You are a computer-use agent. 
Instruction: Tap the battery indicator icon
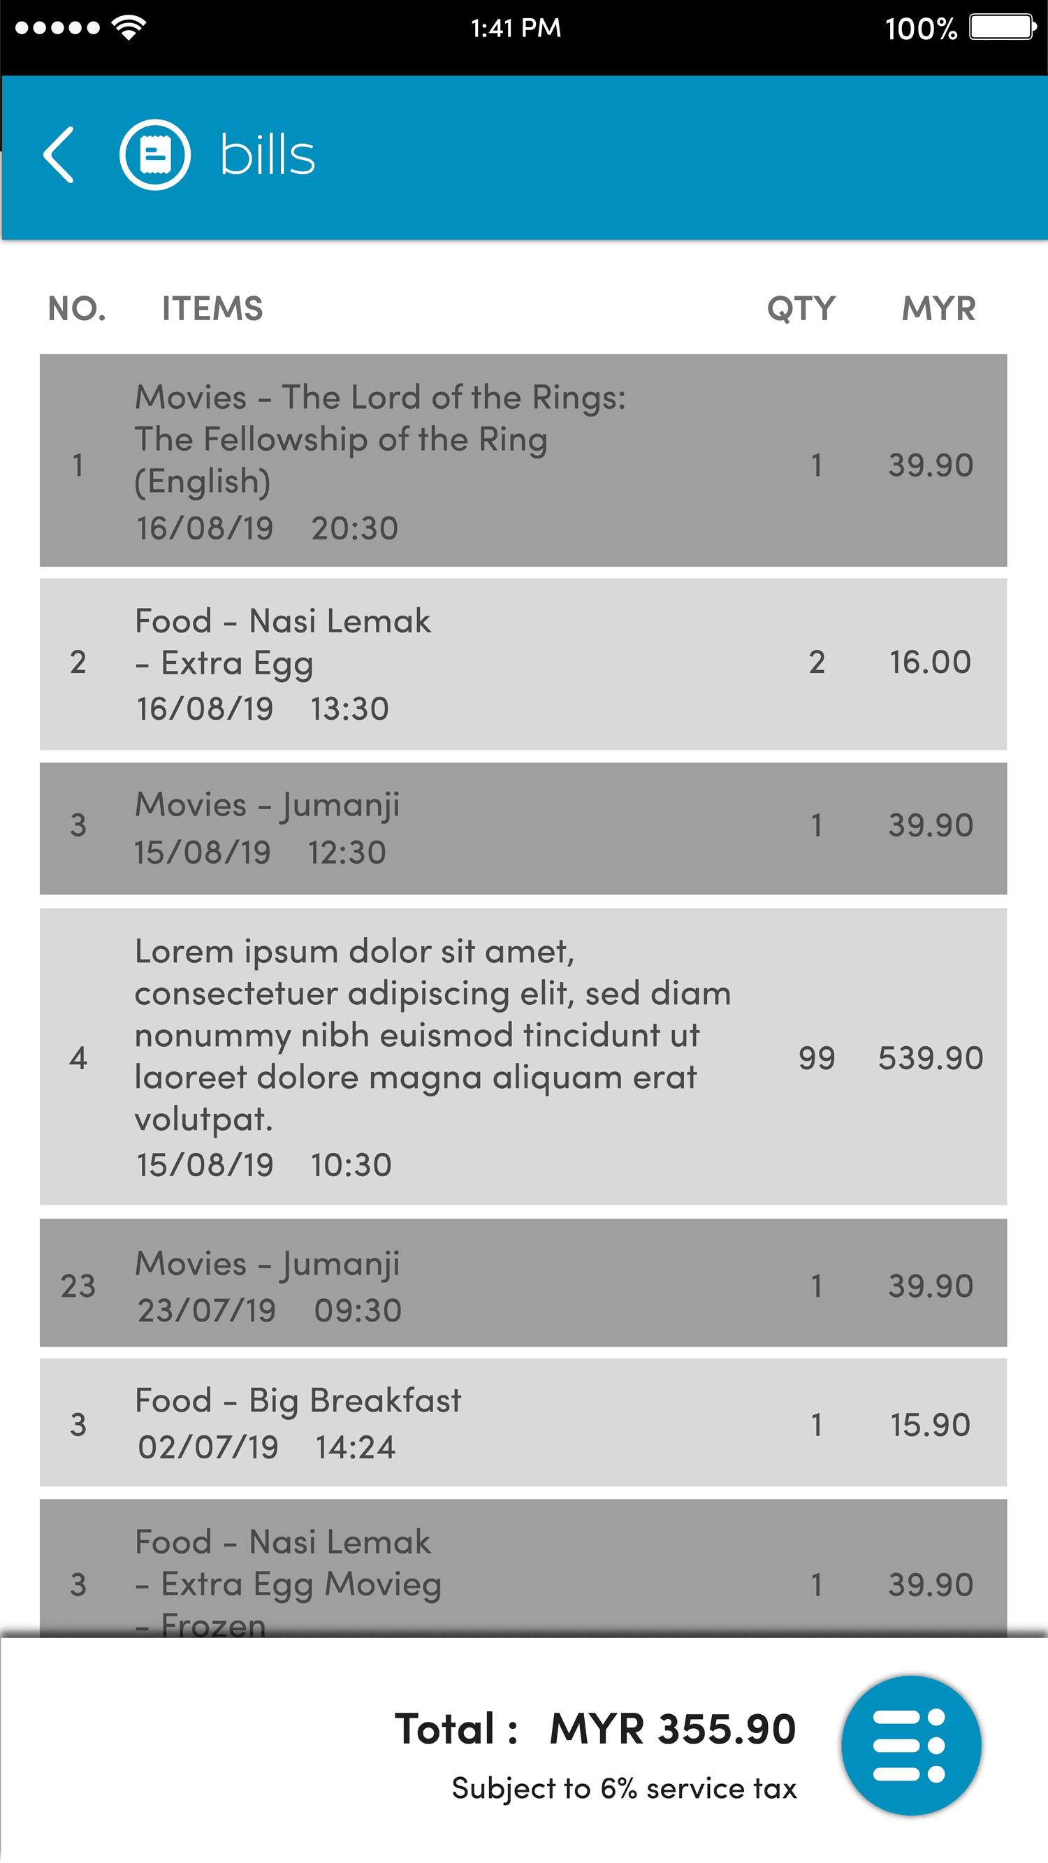click(1003, 27)
